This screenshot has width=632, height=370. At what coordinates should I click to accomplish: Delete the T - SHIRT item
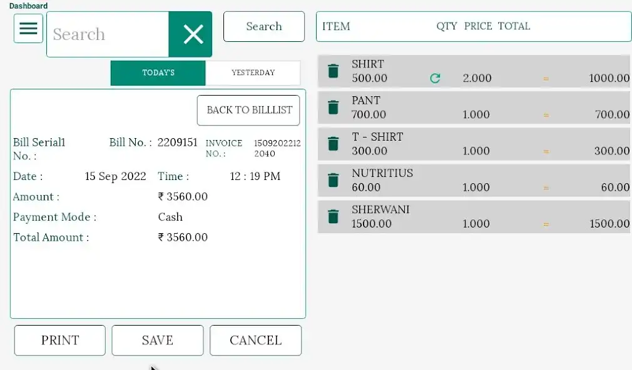(334, 144)
